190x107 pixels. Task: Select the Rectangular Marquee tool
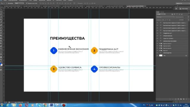coord(1,12)
